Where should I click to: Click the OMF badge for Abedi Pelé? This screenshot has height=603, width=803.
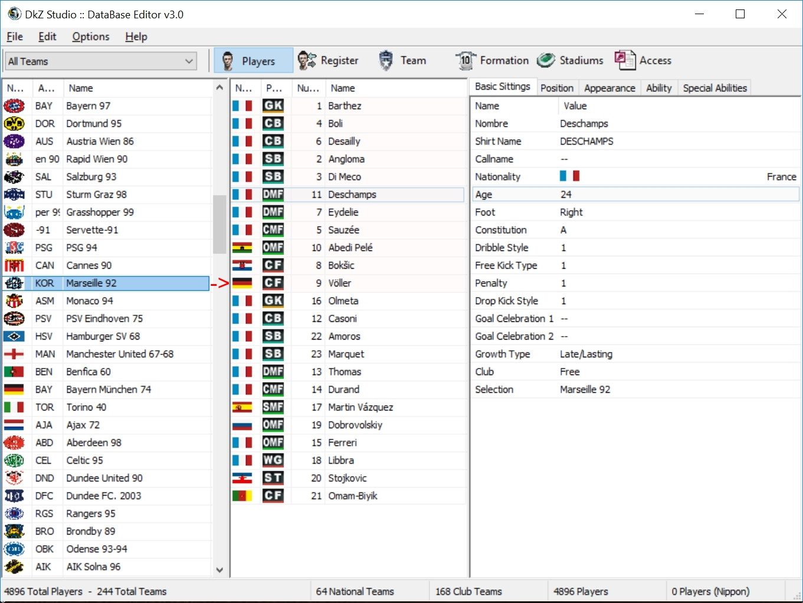click(x=273, y=247)
